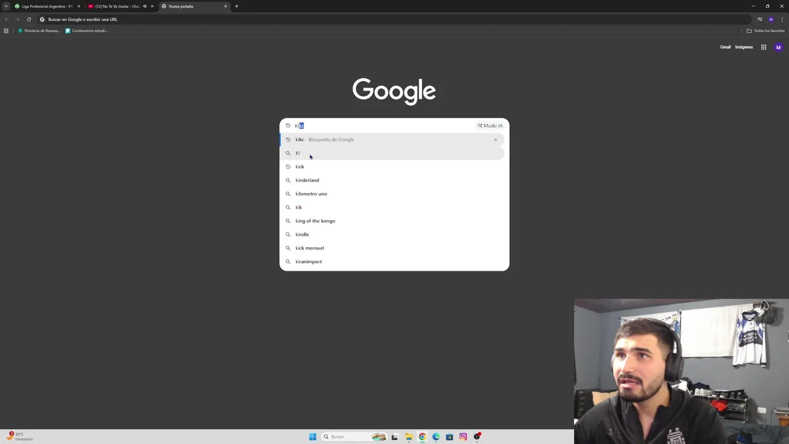Choose the 'kilometro uno' suggestion

click(392, 194)
